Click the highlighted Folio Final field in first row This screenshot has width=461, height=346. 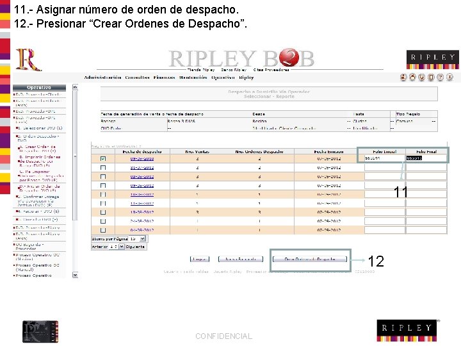[426, 158]
